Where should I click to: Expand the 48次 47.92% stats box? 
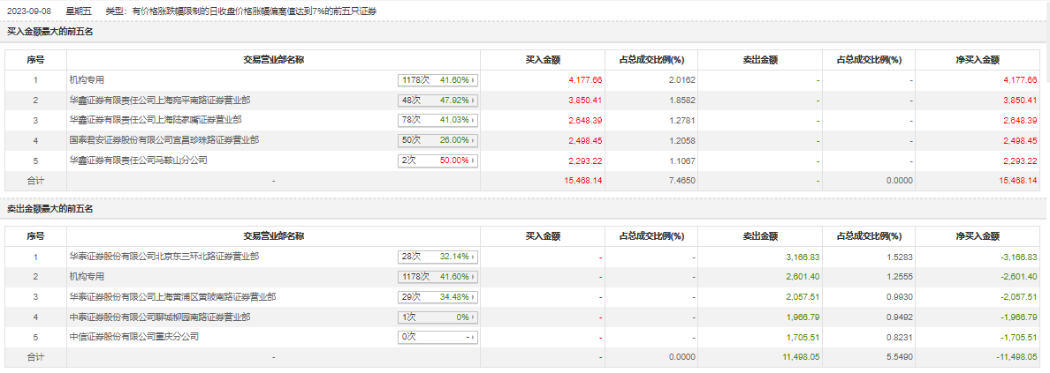pyautogui.click(x=437, y=101)
